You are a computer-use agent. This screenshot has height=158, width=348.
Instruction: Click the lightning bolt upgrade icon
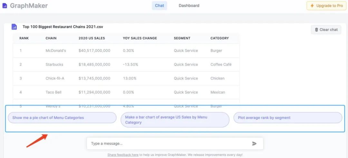tap(312, 6)
